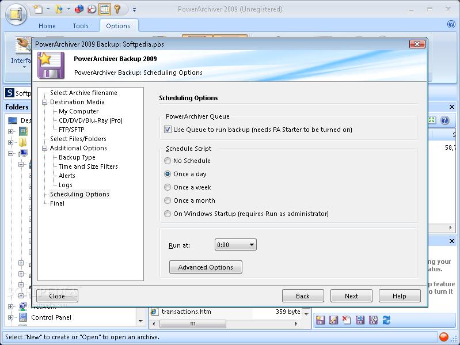Open the Run at time dropdown
The image size is (460, 345).
click(235, 245)
